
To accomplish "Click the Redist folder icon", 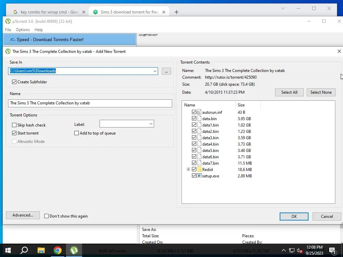I will coord(199,169).
